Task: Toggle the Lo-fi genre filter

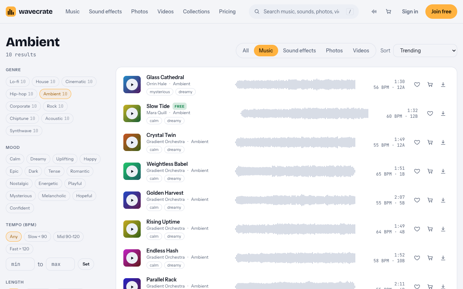Action: point(18,82)
